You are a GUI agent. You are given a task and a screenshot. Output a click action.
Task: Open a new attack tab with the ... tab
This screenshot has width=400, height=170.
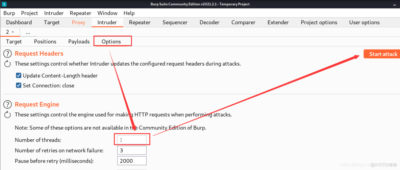(28, 32)
